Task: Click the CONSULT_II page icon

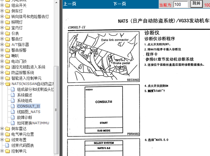Action: pyautogui.click(x=13, y=106)
